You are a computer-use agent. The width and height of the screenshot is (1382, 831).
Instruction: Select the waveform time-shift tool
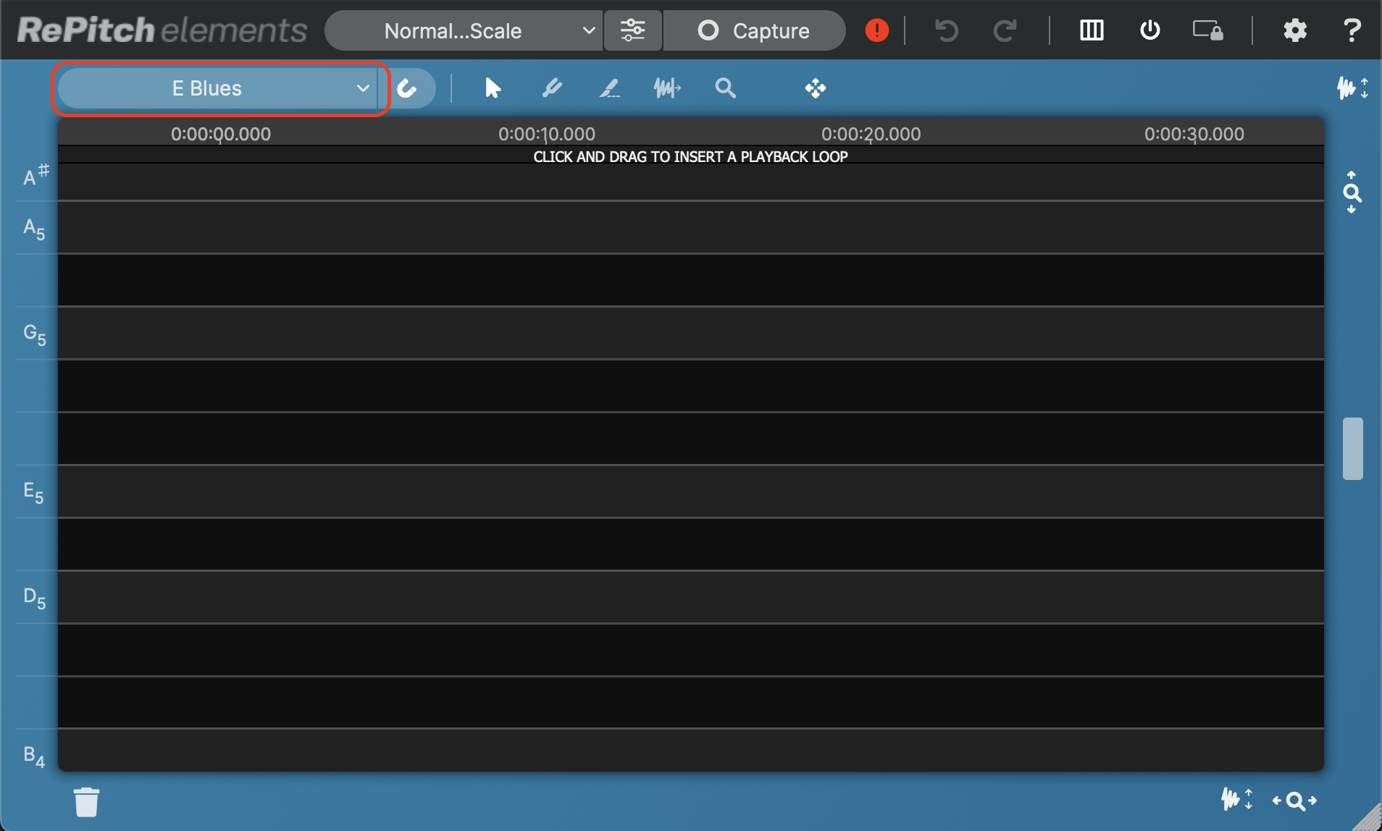666,88
